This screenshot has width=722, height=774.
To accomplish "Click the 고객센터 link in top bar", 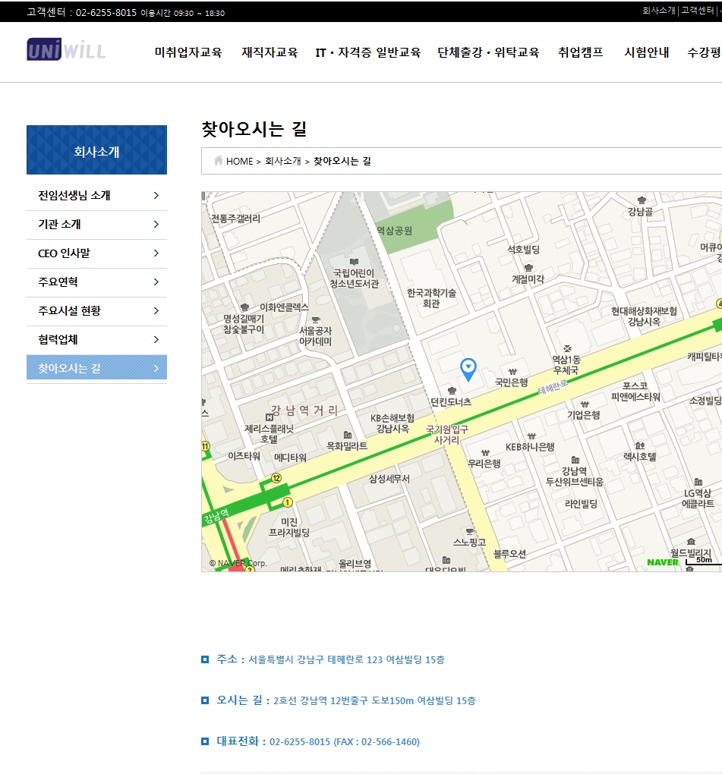I will tap(698, 11).
